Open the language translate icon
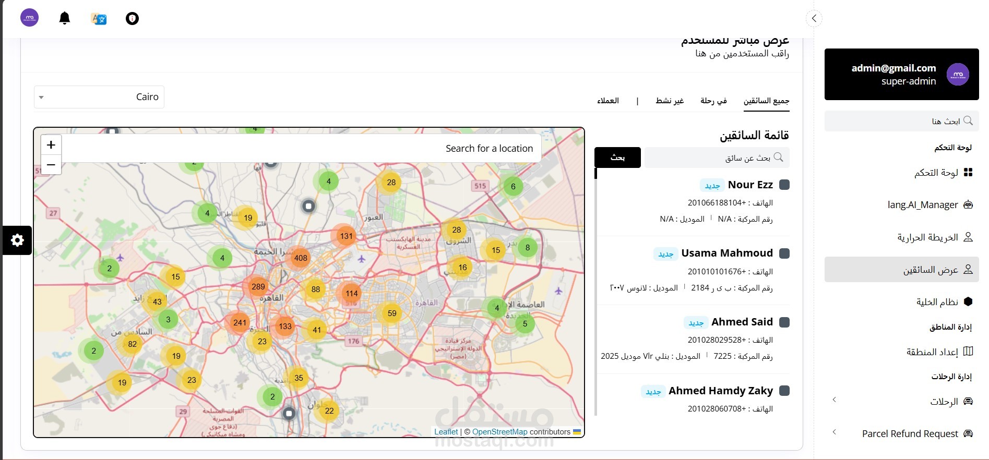The height and width of the screenshot is (460, 989). pyautogui.click(x=99, y=19)
